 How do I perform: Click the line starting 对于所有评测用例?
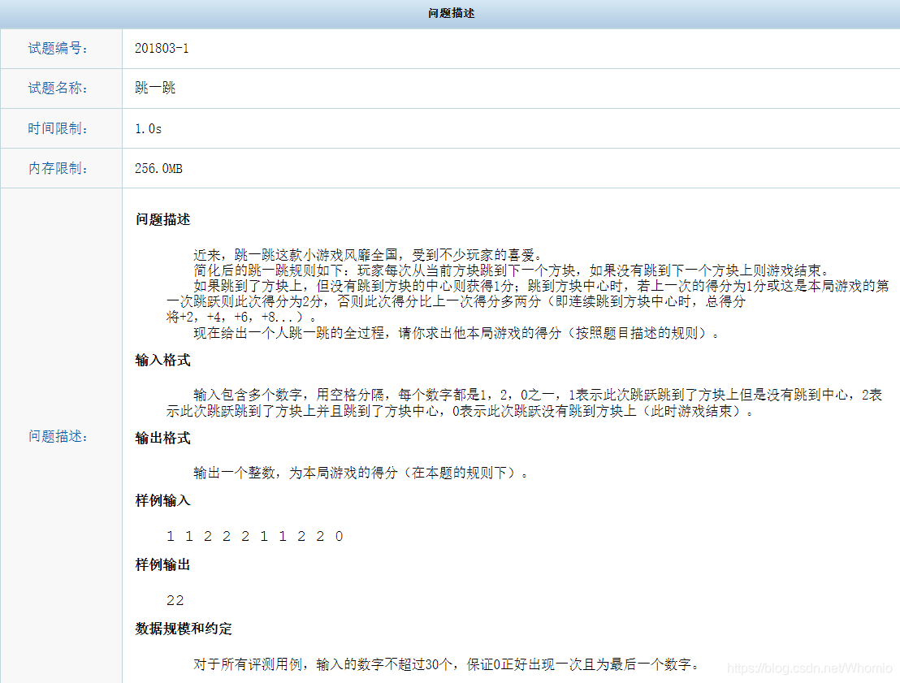coord(446,664)
